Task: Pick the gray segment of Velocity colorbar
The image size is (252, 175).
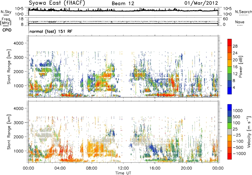Action: (x=230, y=132)
